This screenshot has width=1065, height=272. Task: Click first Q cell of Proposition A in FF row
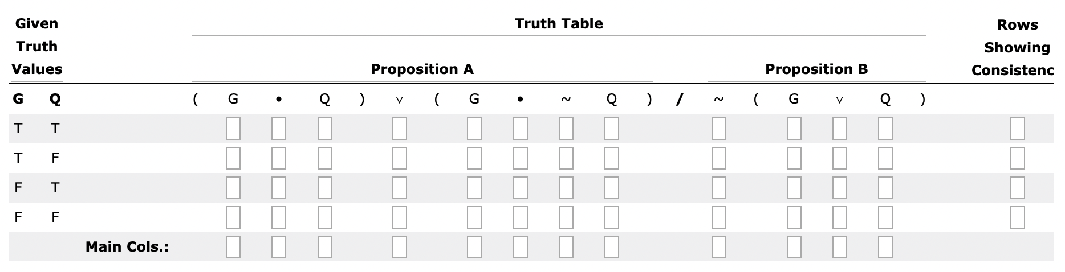coord(325,217)
